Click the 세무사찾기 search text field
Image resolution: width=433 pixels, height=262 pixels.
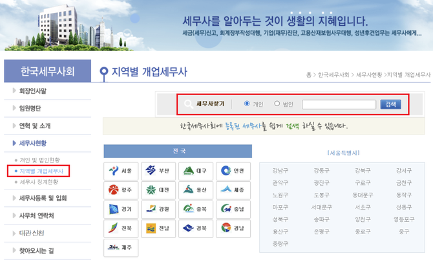click(339, 104)
